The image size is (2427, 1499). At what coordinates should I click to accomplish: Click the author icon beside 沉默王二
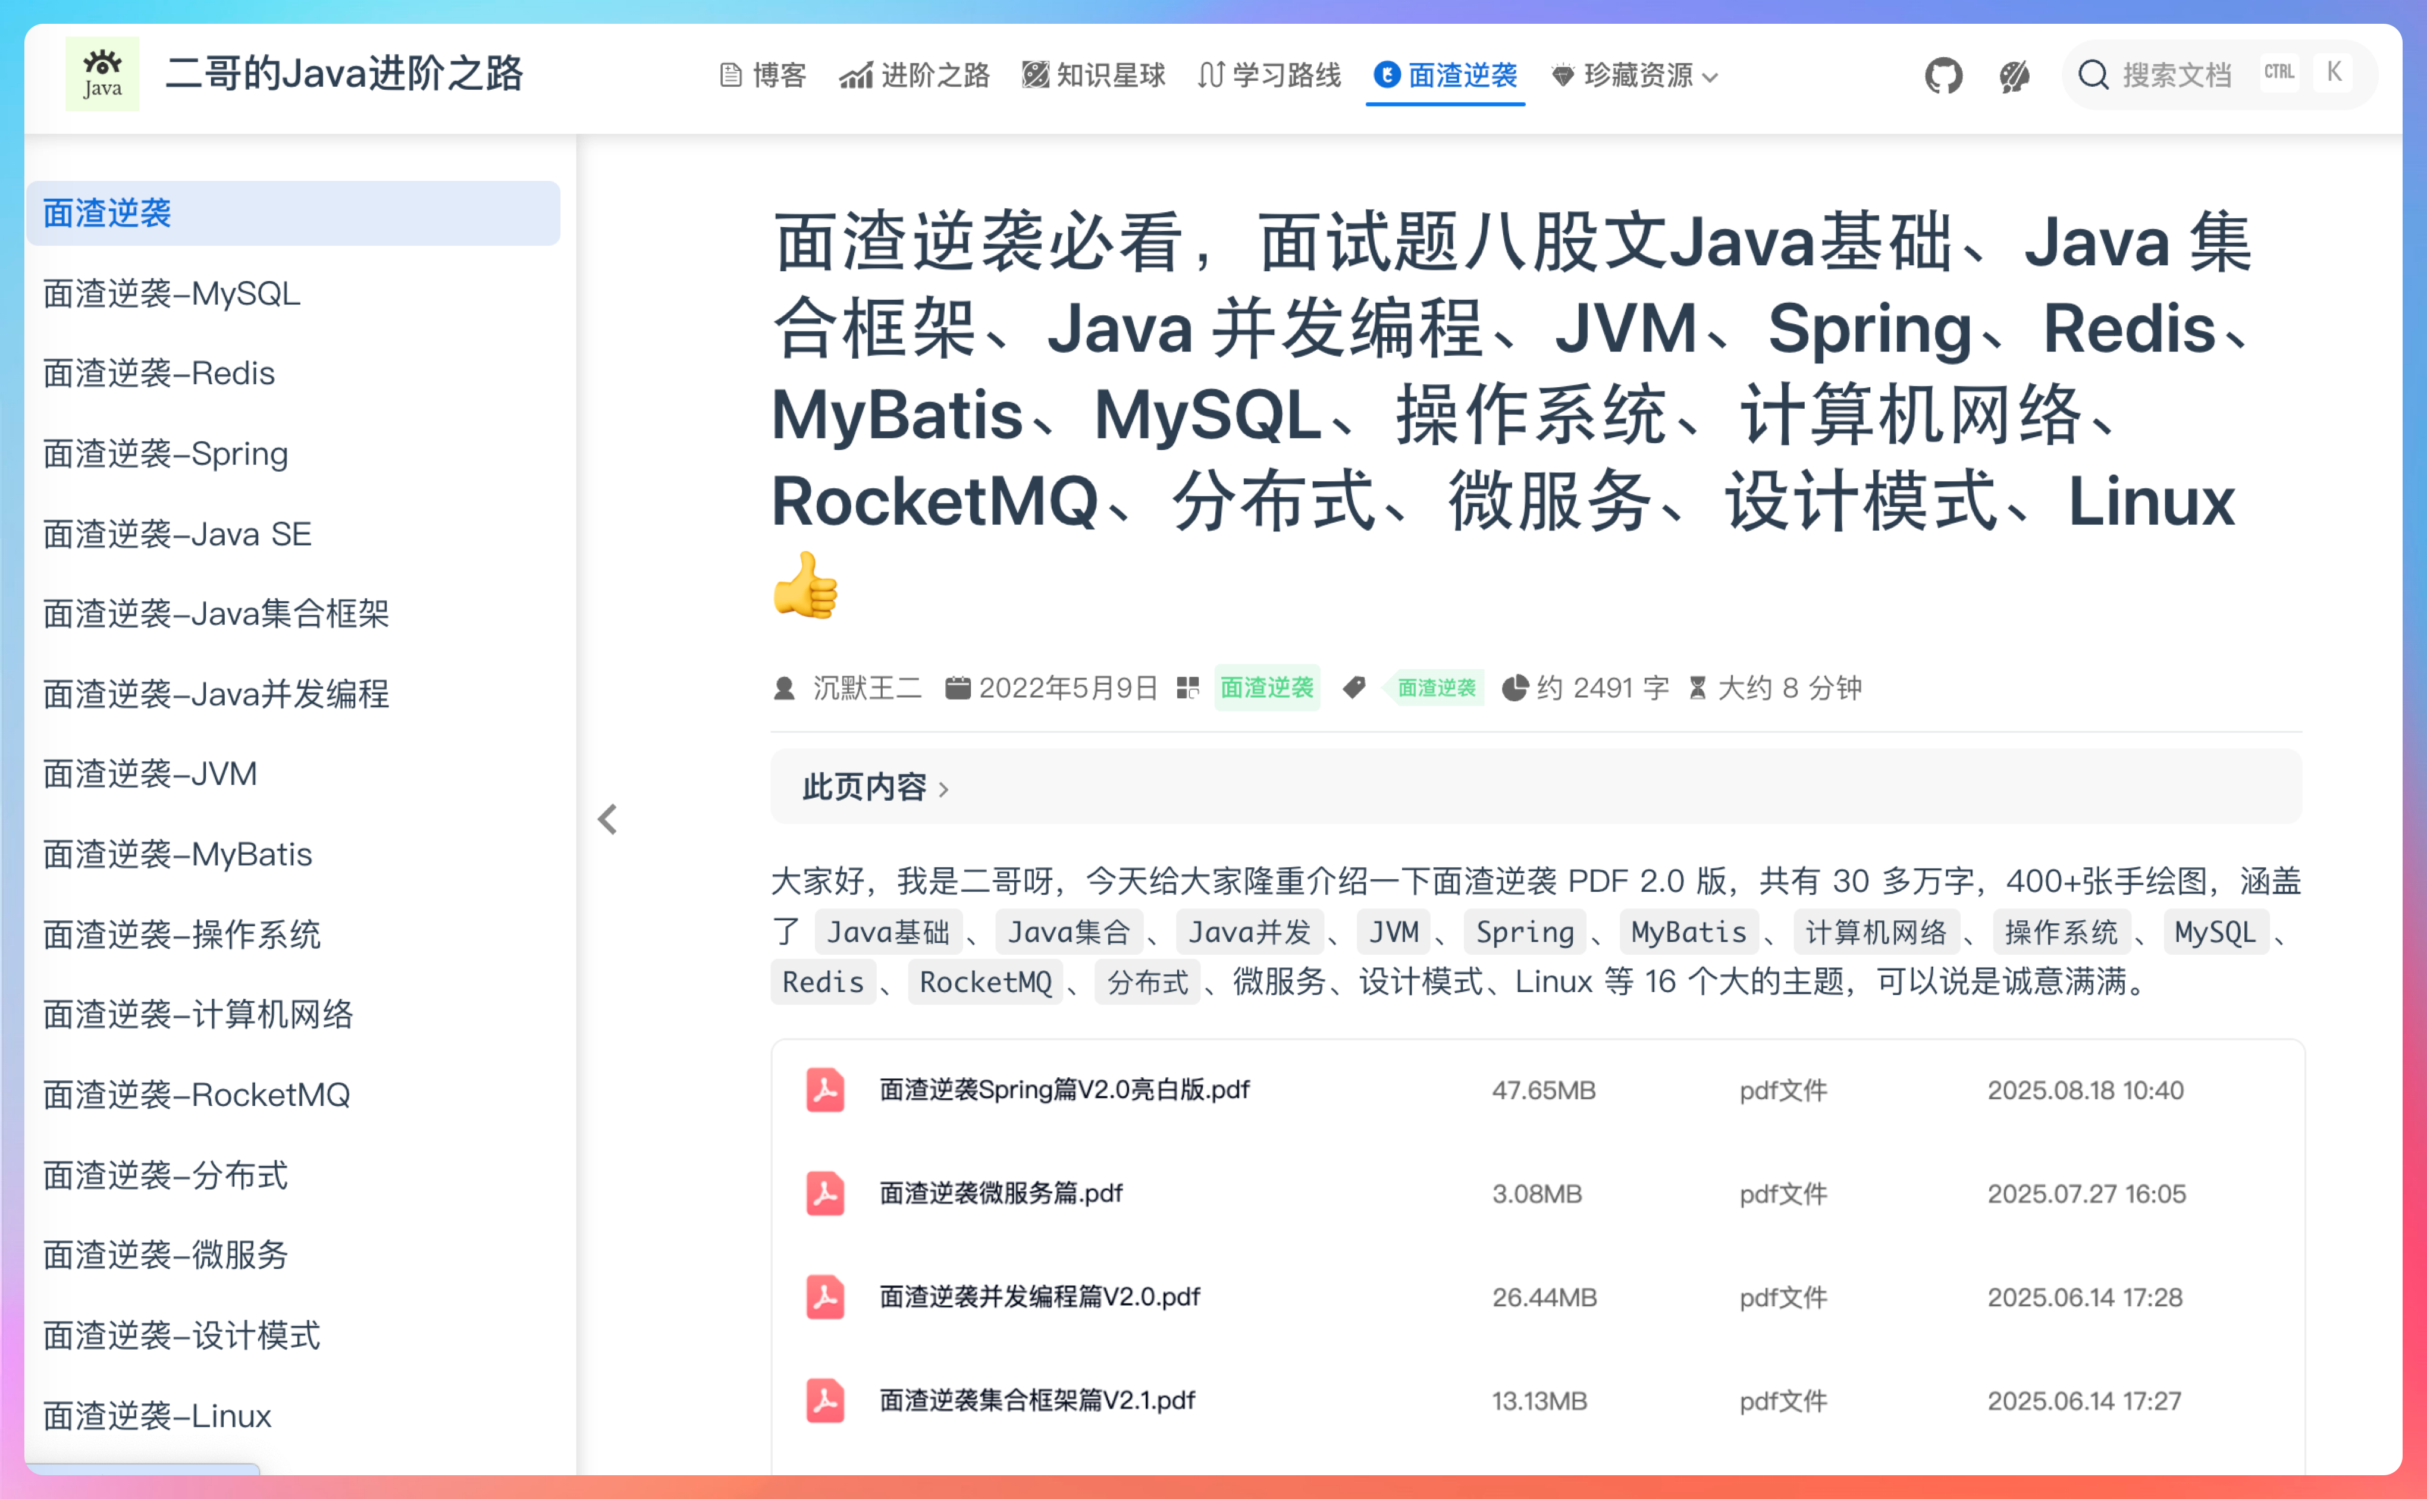coord(784,688)
